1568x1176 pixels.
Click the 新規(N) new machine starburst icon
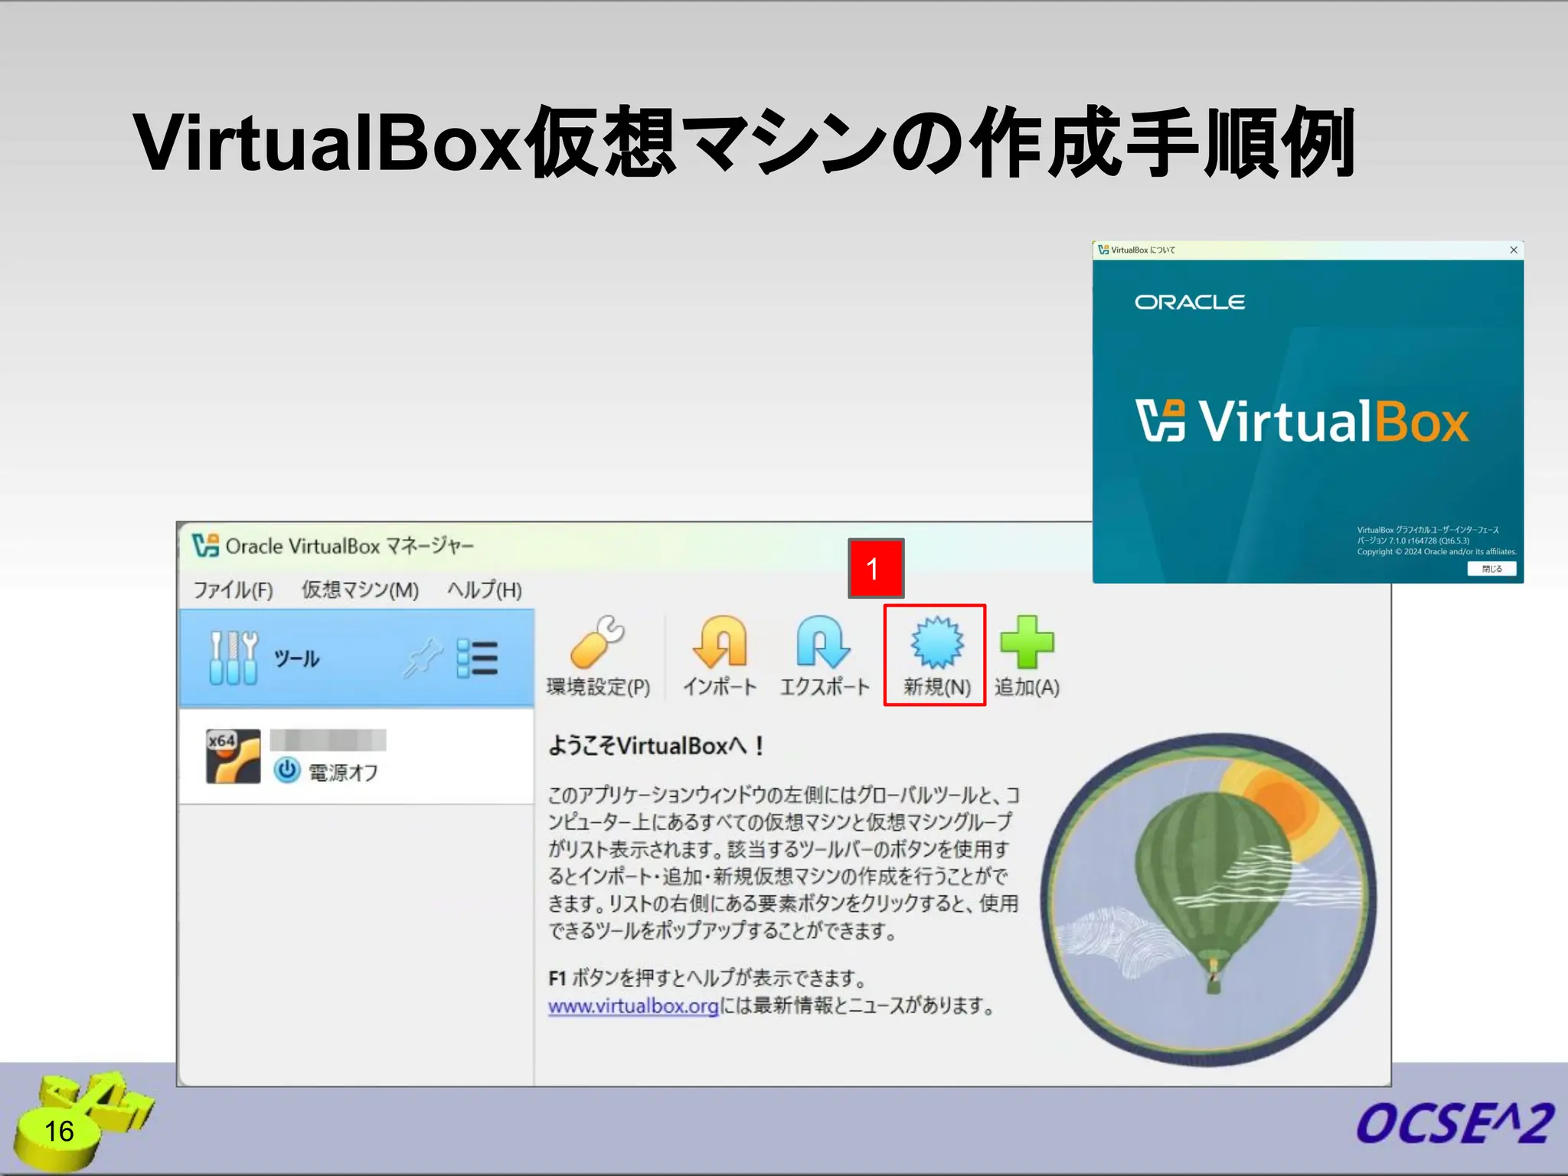(x=936, y=642)
